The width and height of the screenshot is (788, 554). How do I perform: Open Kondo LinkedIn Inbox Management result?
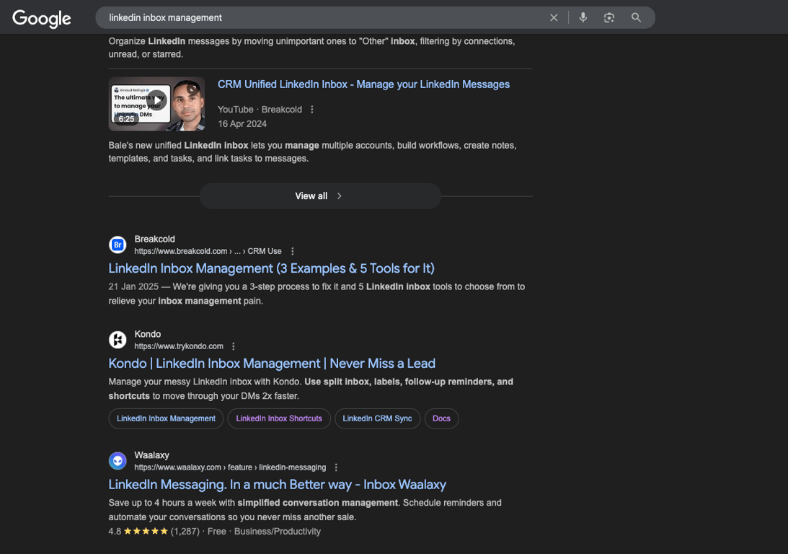pyautogui.click(x=272, y=364)
